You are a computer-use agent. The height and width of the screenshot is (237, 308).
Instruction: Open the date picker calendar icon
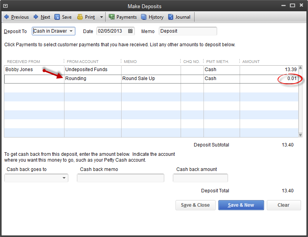point(131,31)
